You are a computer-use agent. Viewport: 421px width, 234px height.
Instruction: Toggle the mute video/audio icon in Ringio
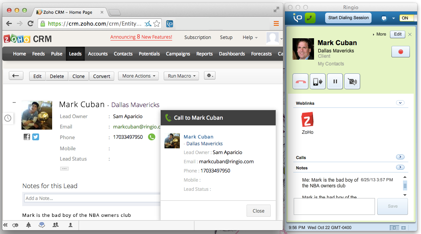pyautogui.click(x=352, y=81)
